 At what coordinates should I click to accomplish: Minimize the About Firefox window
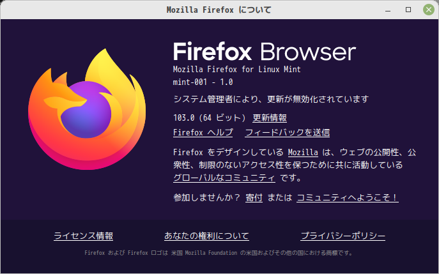pos(388,10)
